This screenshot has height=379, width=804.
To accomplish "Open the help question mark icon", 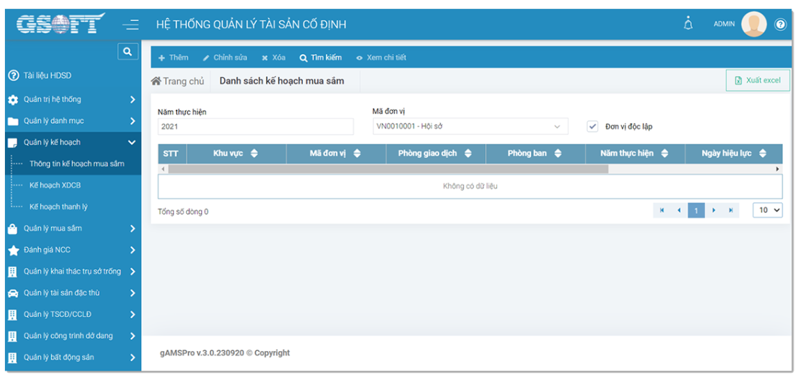I will coord(780,24).
